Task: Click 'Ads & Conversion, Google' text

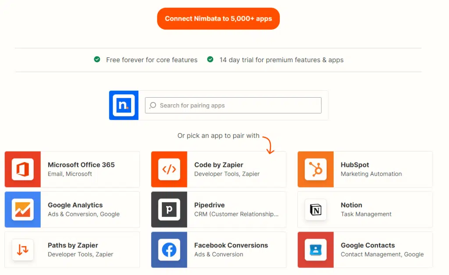Action: [84, 214]
